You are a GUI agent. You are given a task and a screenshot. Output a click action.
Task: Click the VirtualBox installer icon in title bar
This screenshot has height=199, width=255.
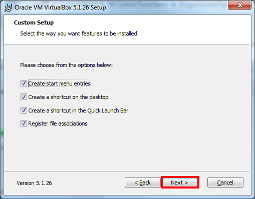(x=8, y=7)
